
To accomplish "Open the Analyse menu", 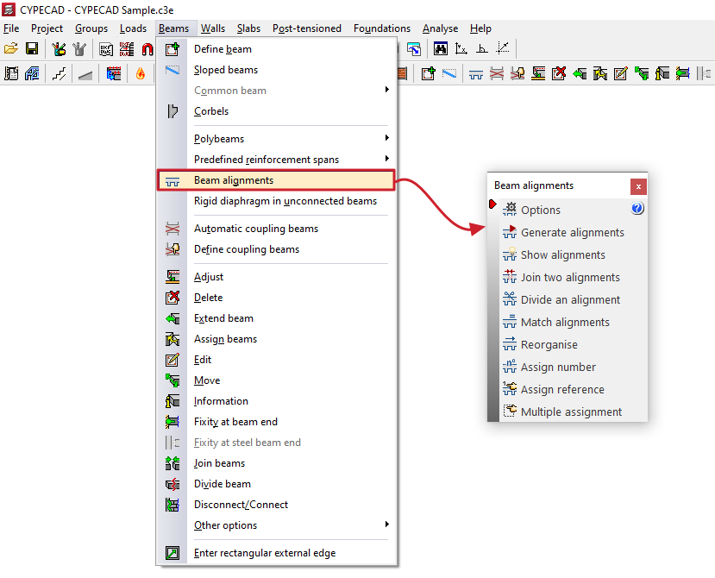I will [440, 28].
